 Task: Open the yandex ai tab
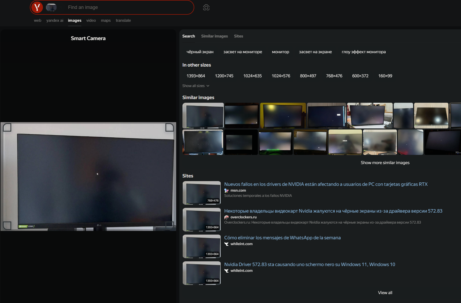(55, 20)
